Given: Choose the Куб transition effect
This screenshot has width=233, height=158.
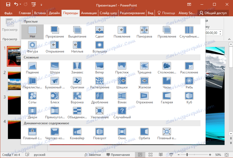Looking at the screenshot, I should click(x=189, y=96).
